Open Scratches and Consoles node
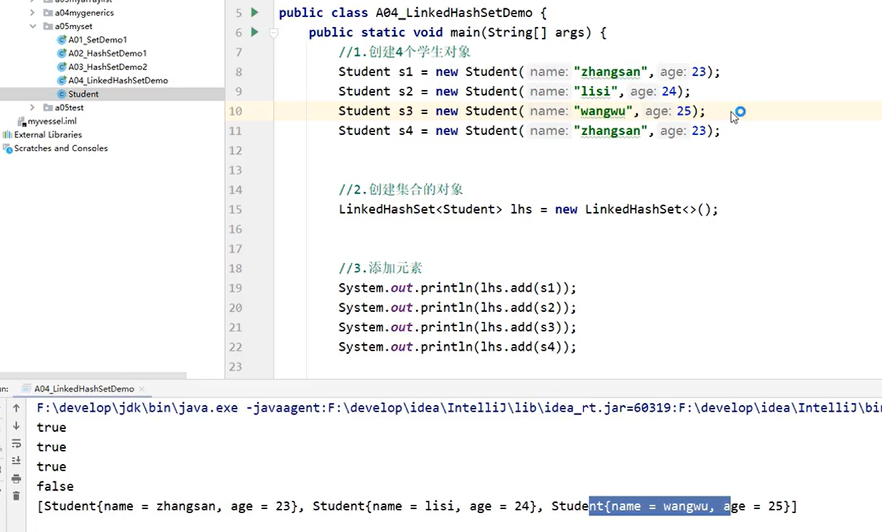 (x=61, y=148)
